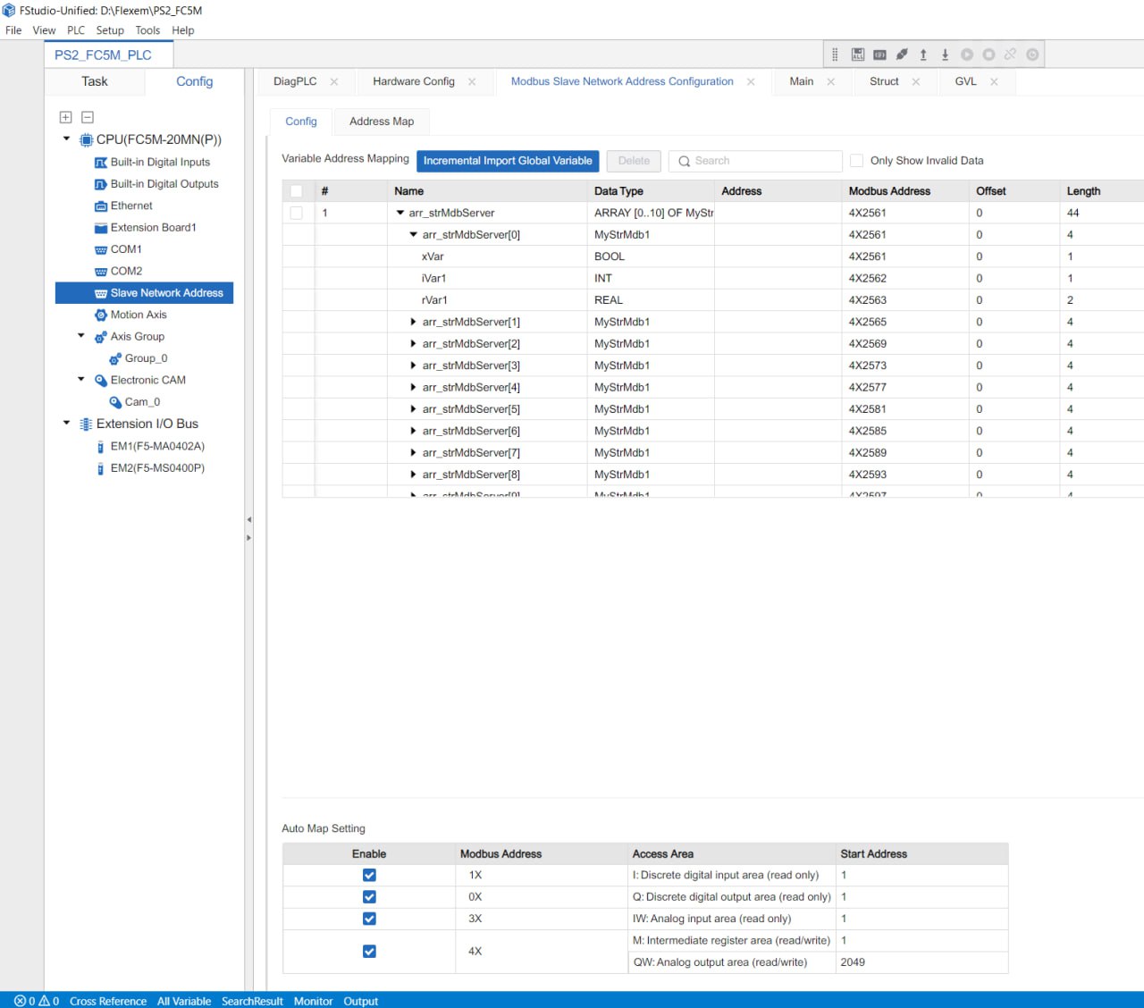The image size is (1144, 1008).
Task: Switch to the Hardware Config tab
Action: point(414,81)
